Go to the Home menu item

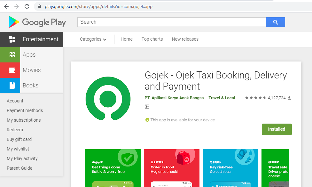coord(126,39)
